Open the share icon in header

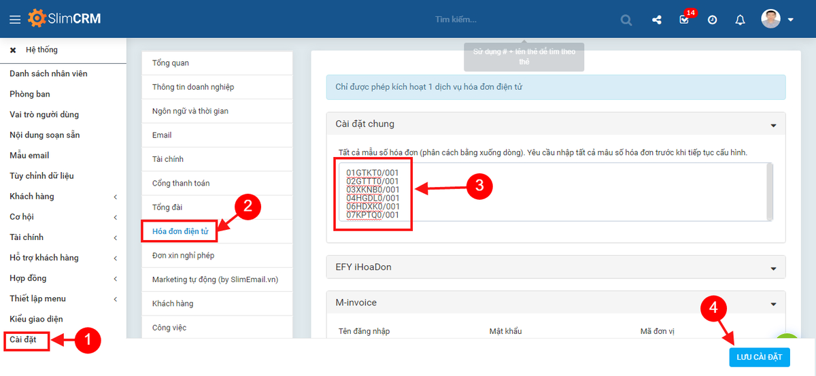click(x=657, y=20)
